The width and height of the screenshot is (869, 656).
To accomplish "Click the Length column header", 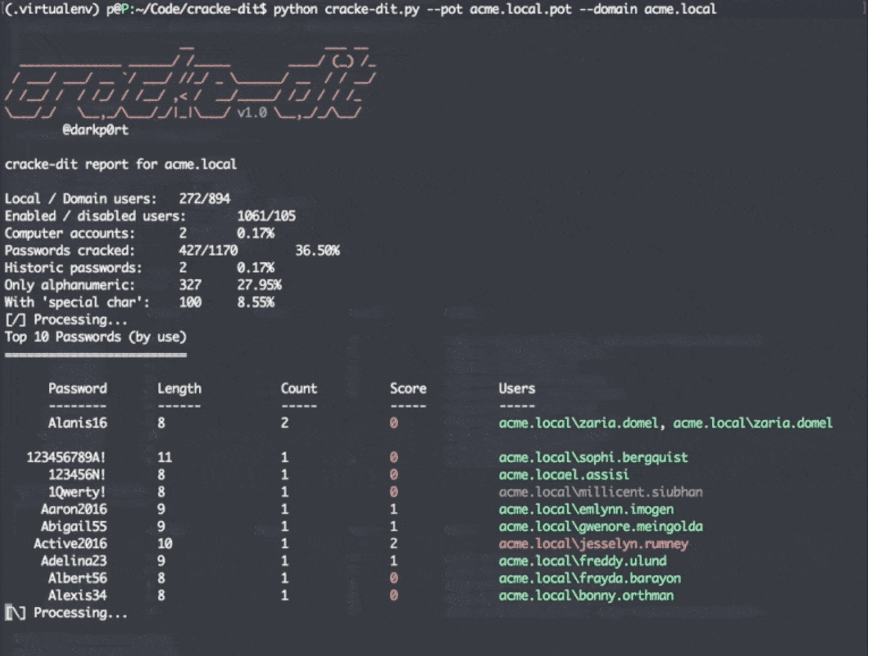I will (x=179, y=389).
